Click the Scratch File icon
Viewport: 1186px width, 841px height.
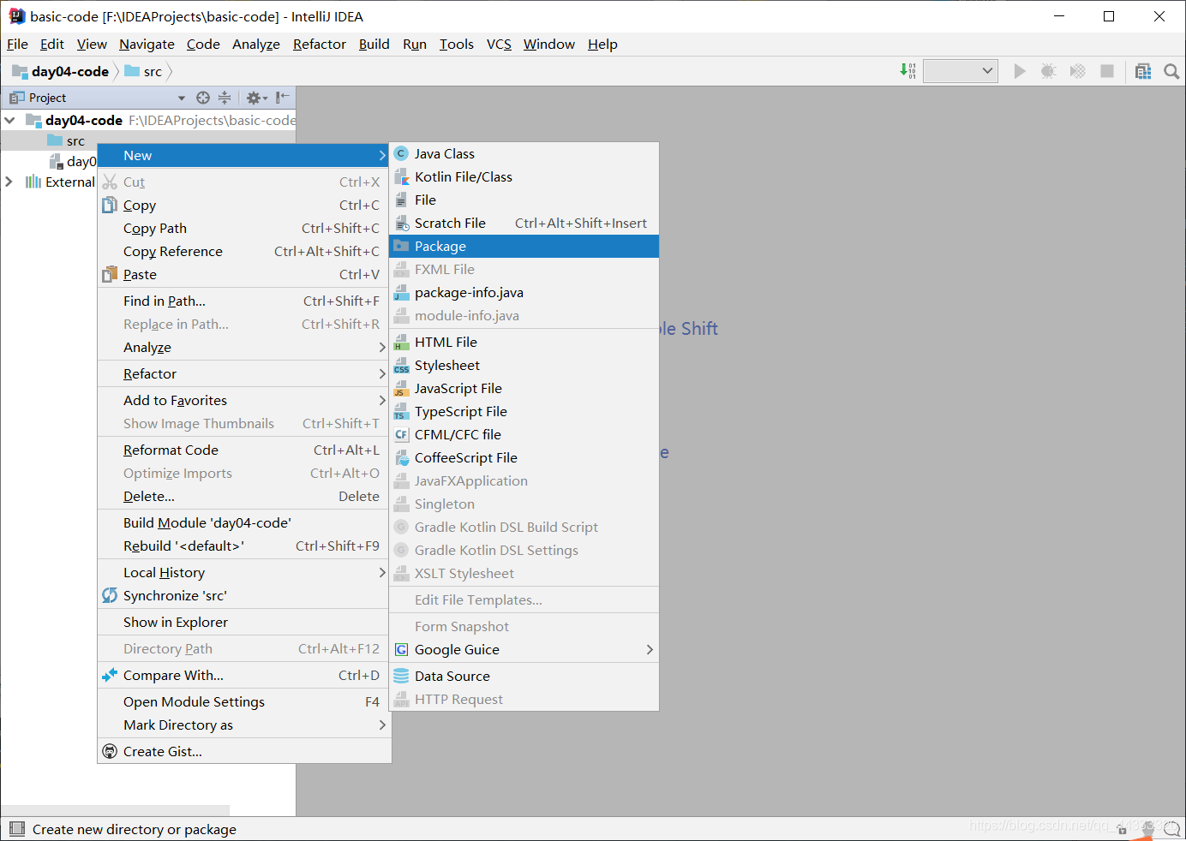tap(401, 224)
